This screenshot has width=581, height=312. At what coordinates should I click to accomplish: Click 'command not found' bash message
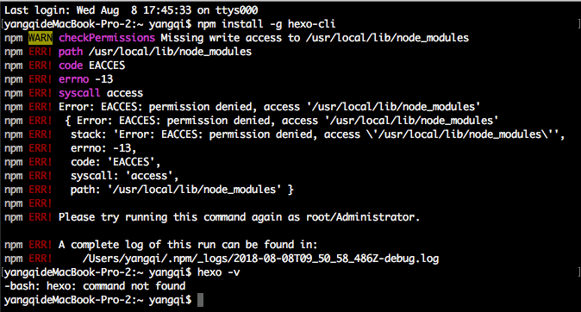point(134,286)
